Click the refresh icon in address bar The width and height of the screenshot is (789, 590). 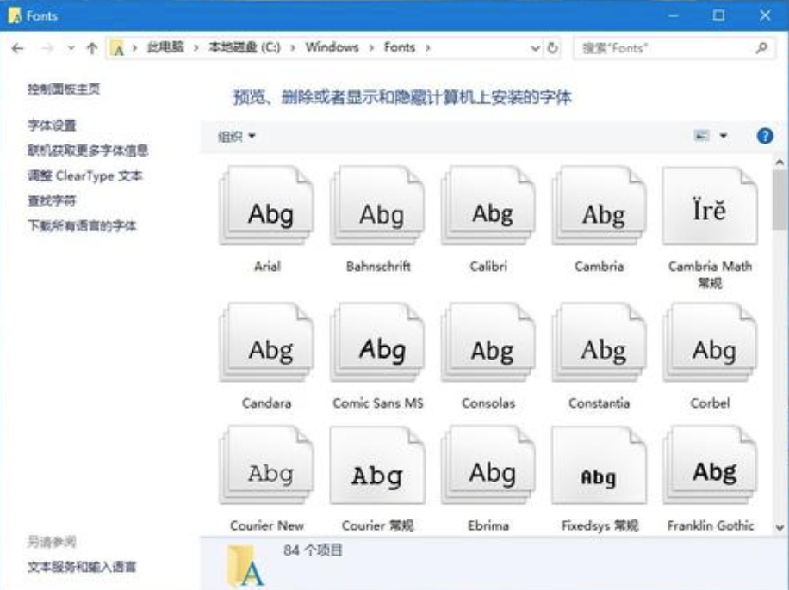[x=552, y=48]
